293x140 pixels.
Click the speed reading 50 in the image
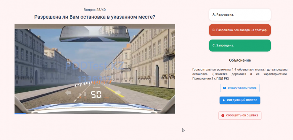tap(96, 95)
